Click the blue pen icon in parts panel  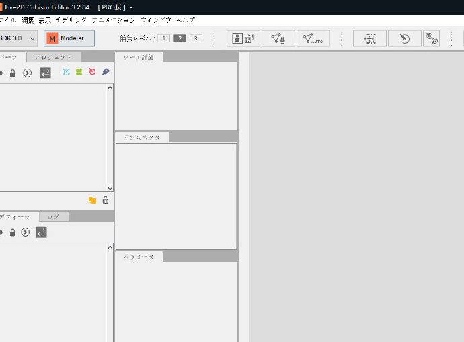point(106,72)
